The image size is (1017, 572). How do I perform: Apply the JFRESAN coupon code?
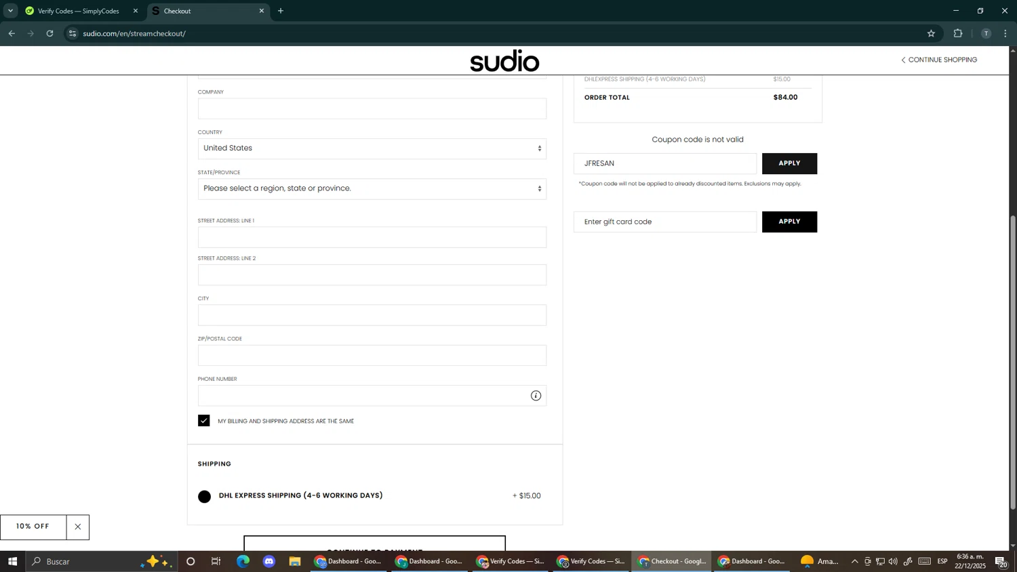789,163
